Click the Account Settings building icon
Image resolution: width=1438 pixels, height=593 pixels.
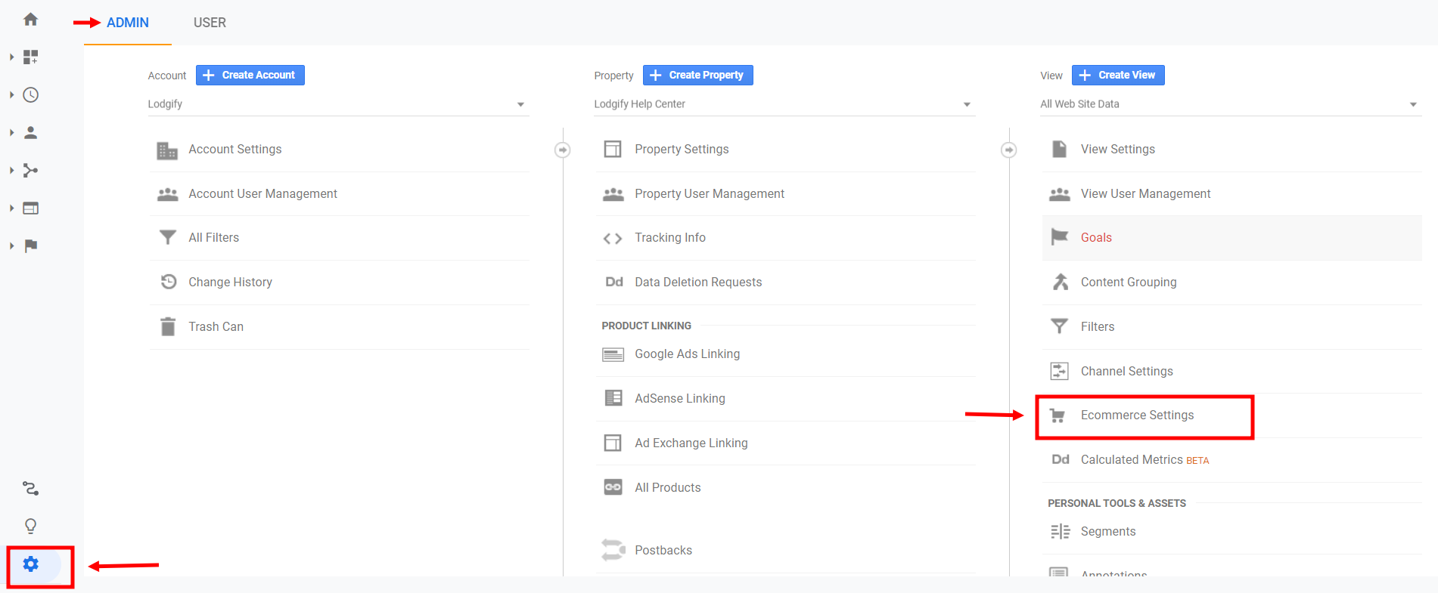click(x=167, y=150)
